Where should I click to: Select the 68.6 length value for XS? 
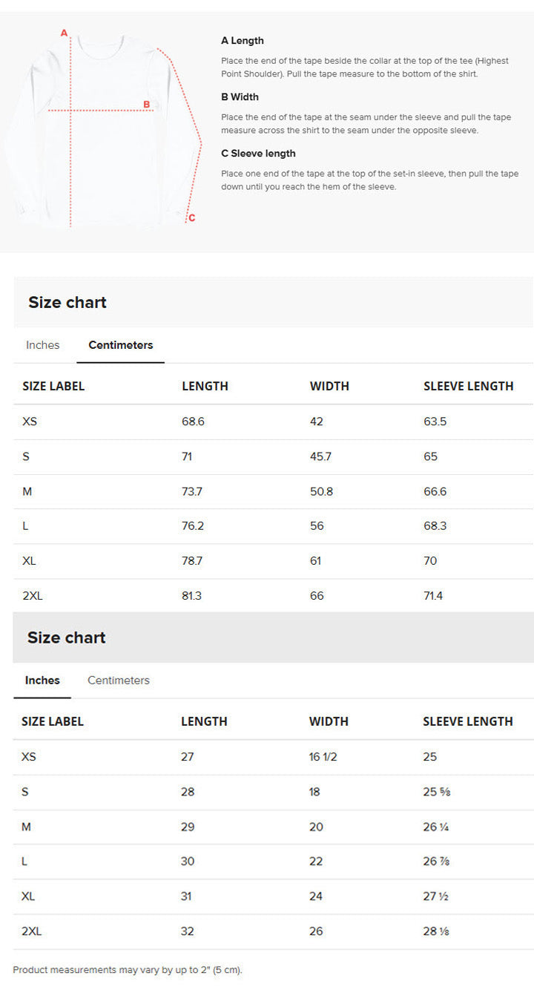pyautogui.click(x=193, y=422)
